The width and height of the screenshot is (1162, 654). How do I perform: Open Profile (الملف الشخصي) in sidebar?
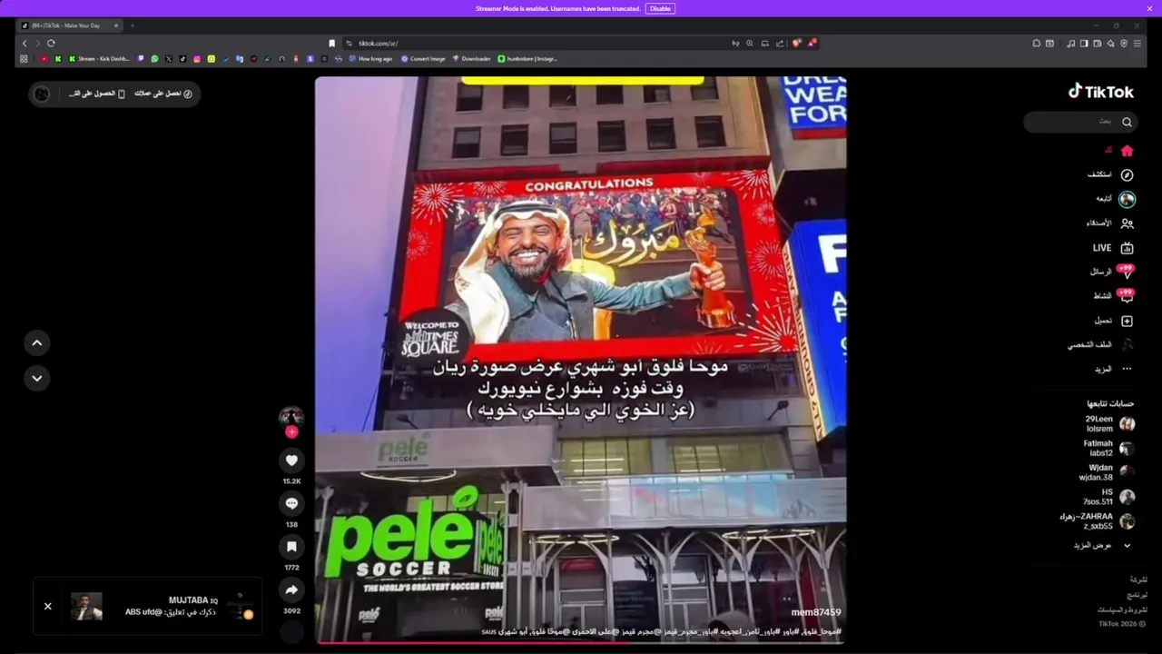tap(1101, 345)
